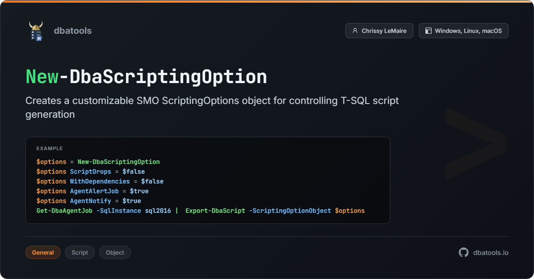Click the AgentNotify = $true code line
The image size is (534, 279).
(89, 201)
